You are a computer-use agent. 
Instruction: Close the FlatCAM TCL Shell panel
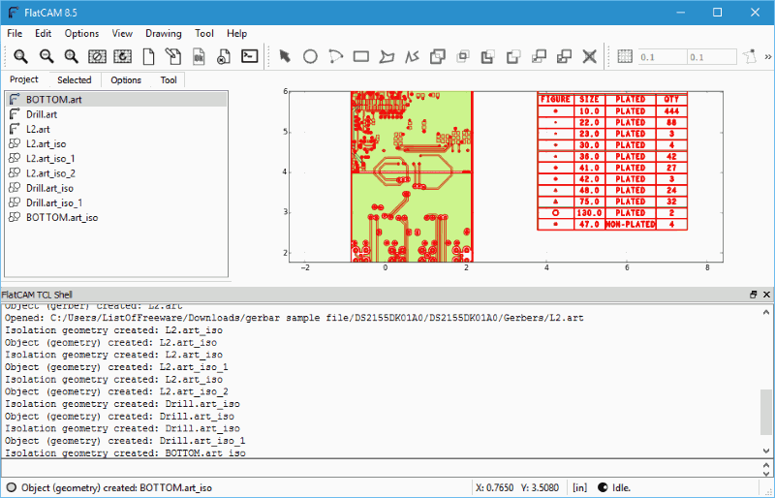point(766,295)
